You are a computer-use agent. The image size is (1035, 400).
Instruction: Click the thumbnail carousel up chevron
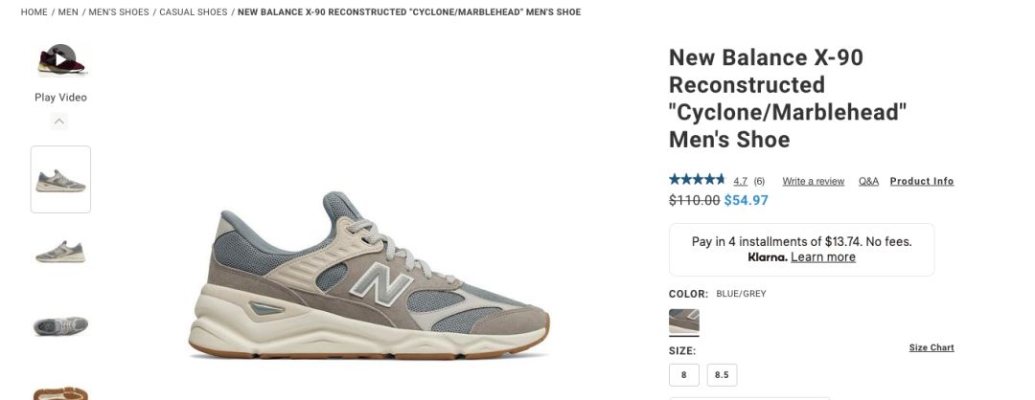(x=59, y=122)
